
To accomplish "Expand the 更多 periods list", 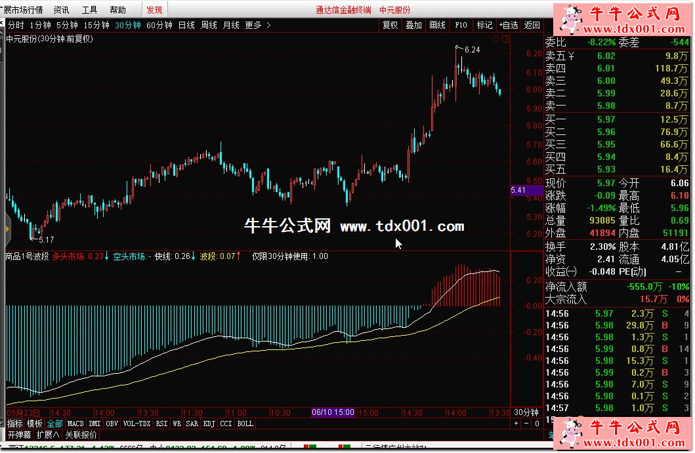I will coord(257,26).
